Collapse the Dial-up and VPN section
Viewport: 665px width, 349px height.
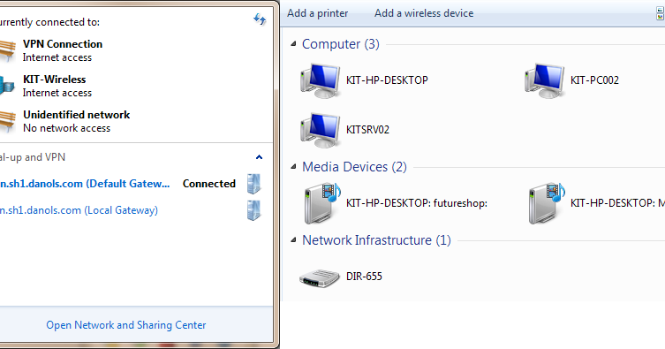[259, 157]
